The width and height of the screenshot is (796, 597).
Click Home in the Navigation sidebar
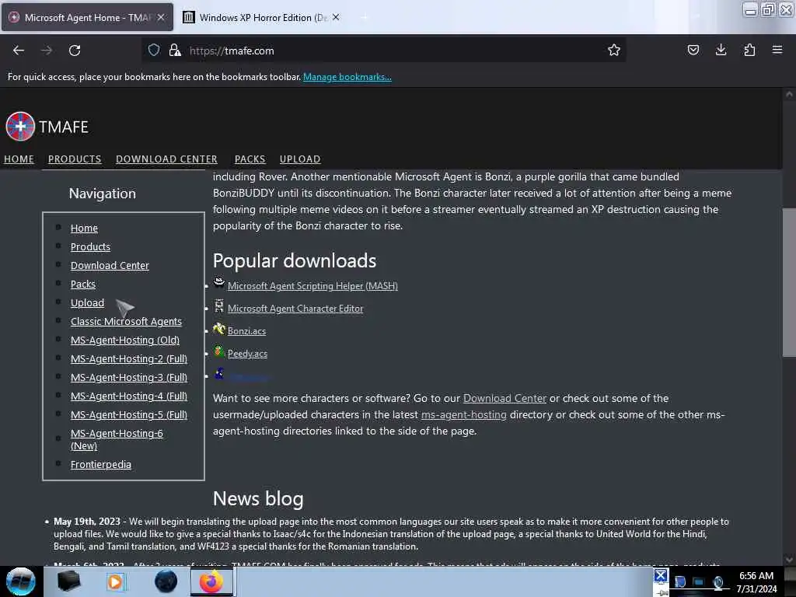[84, 228]
